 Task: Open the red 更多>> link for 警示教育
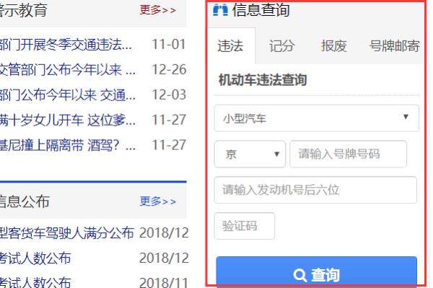157,10
